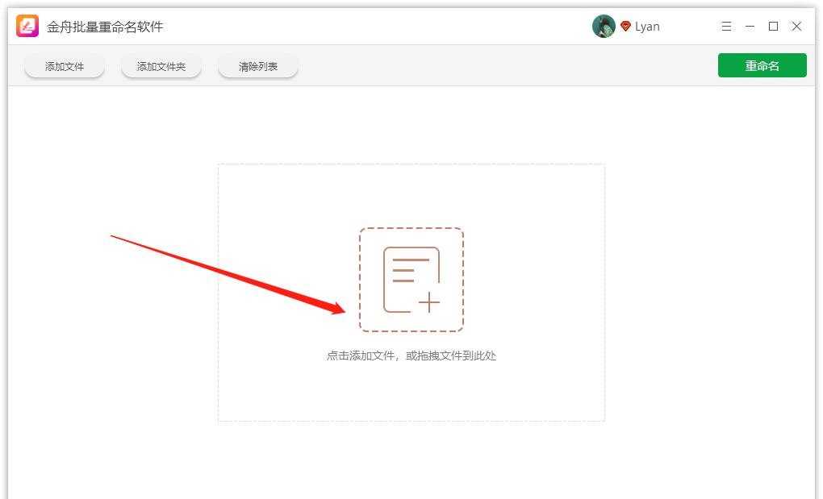Clear the list with 清除列表

click(x=257, y=67)
